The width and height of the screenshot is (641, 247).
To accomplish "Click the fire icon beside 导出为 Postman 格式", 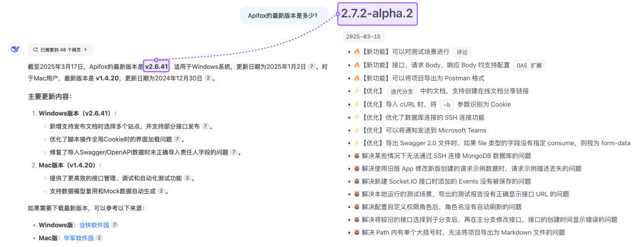I will [357, 78].
